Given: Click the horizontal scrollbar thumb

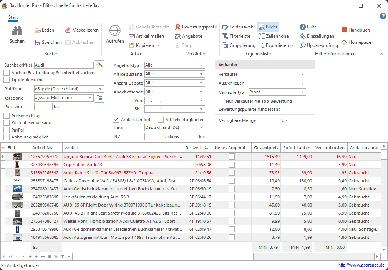Looking at the screenshot, I should tap(163, 257).
